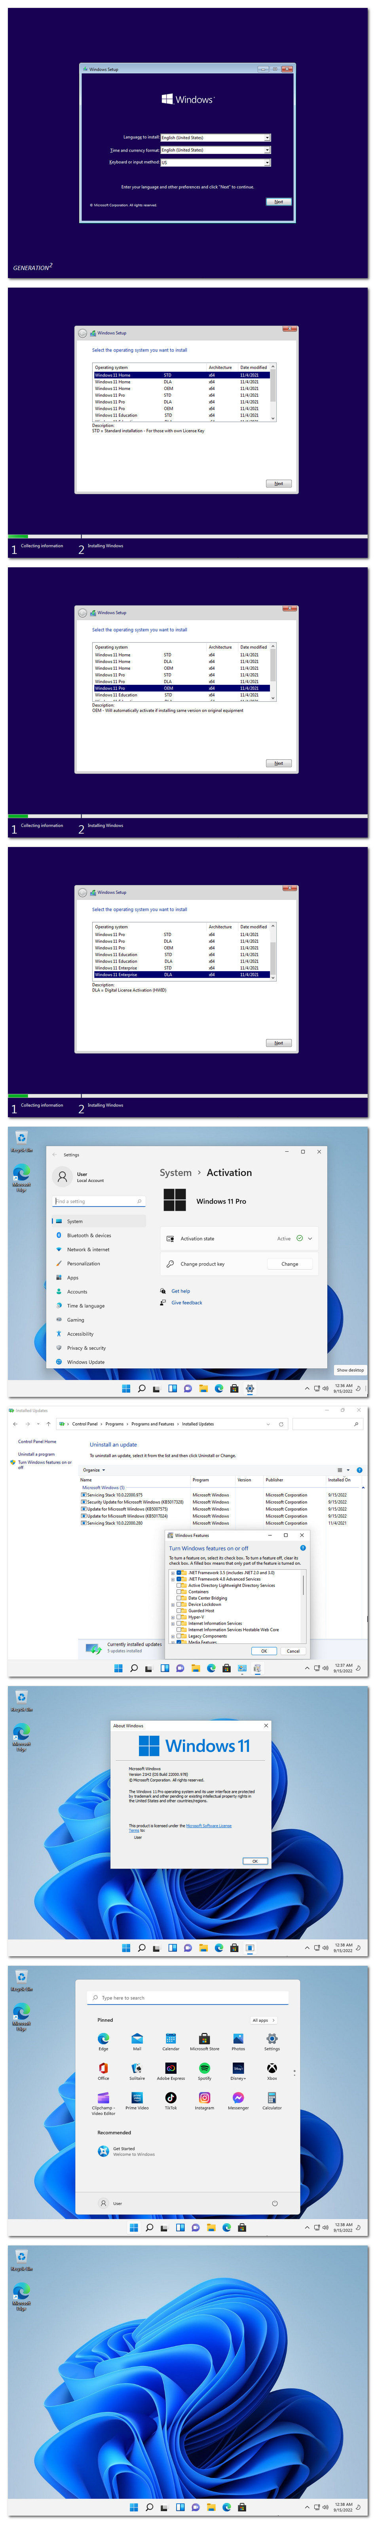Click the power icon in Start menu
The image size is (376, 2524).
[274, 2203]
